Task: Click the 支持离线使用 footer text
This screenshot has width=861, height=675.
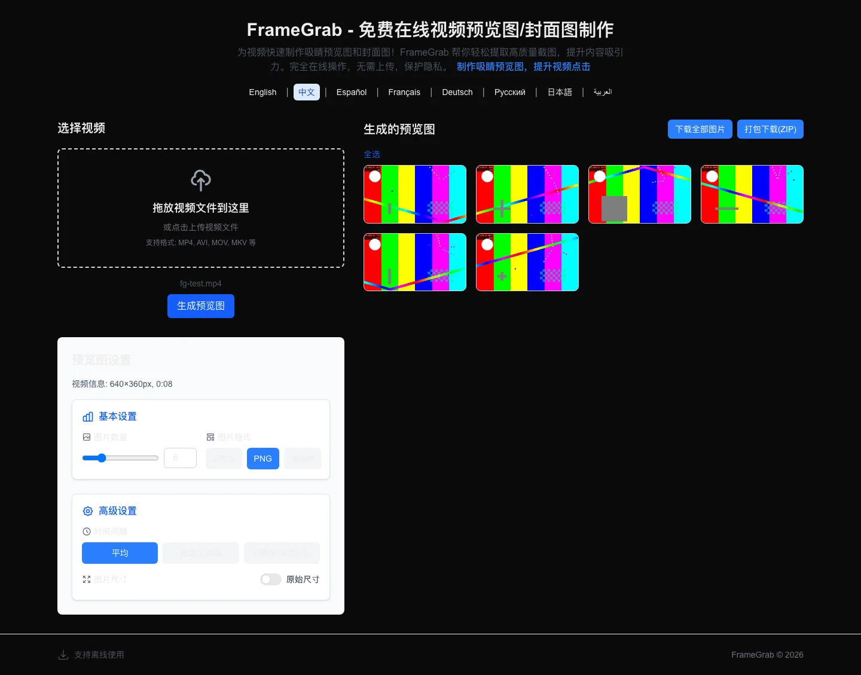Action: pos(99,655)
